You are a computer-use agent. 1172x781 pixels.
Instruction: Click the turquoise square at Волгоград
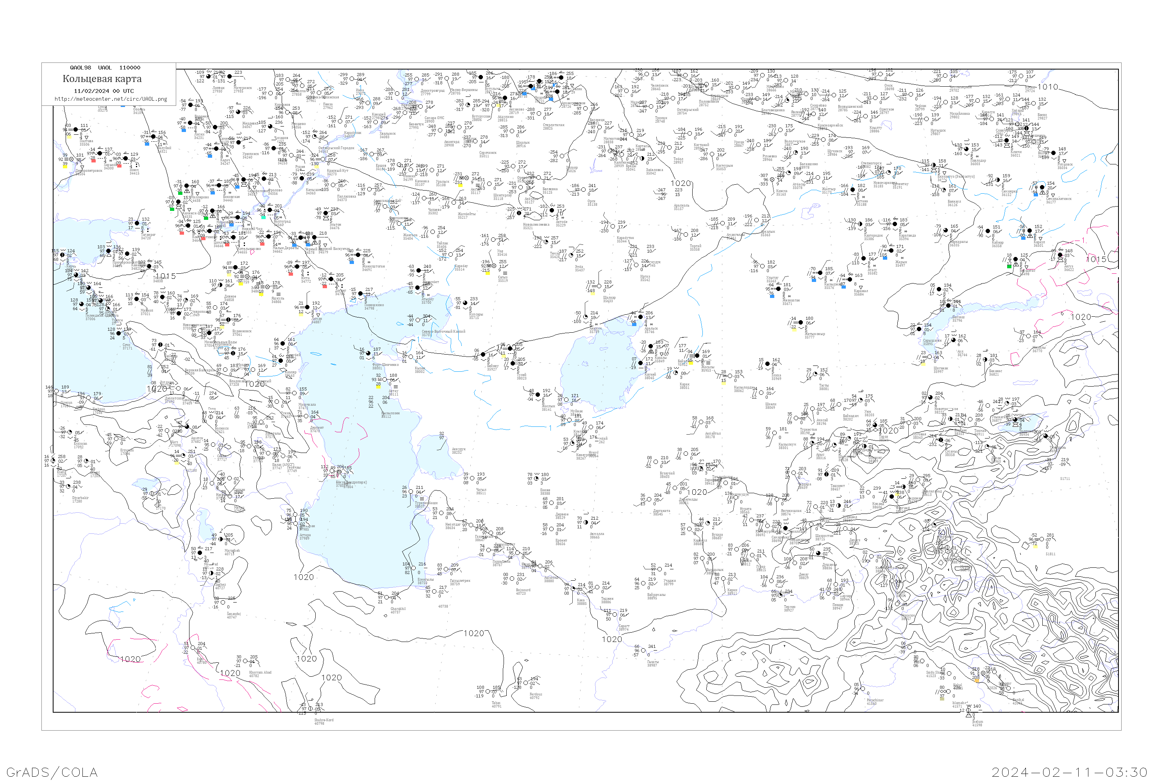point(263,217)
